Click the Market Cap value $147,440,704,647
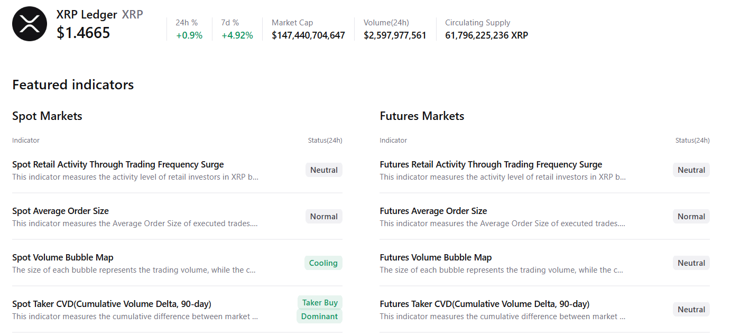731x335 pixels. coord(308,35)
